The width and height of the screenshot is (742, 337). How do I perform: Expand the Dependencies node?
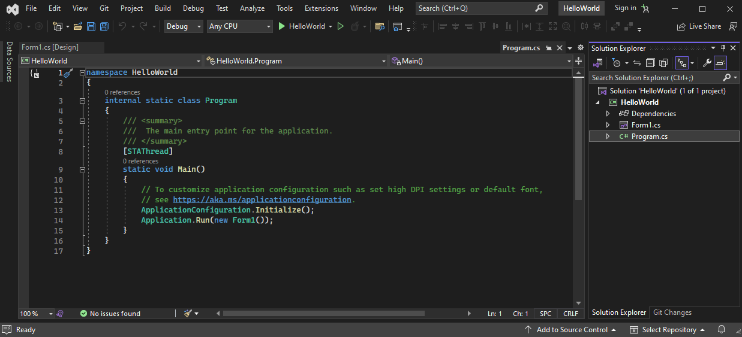coord(608,114)
